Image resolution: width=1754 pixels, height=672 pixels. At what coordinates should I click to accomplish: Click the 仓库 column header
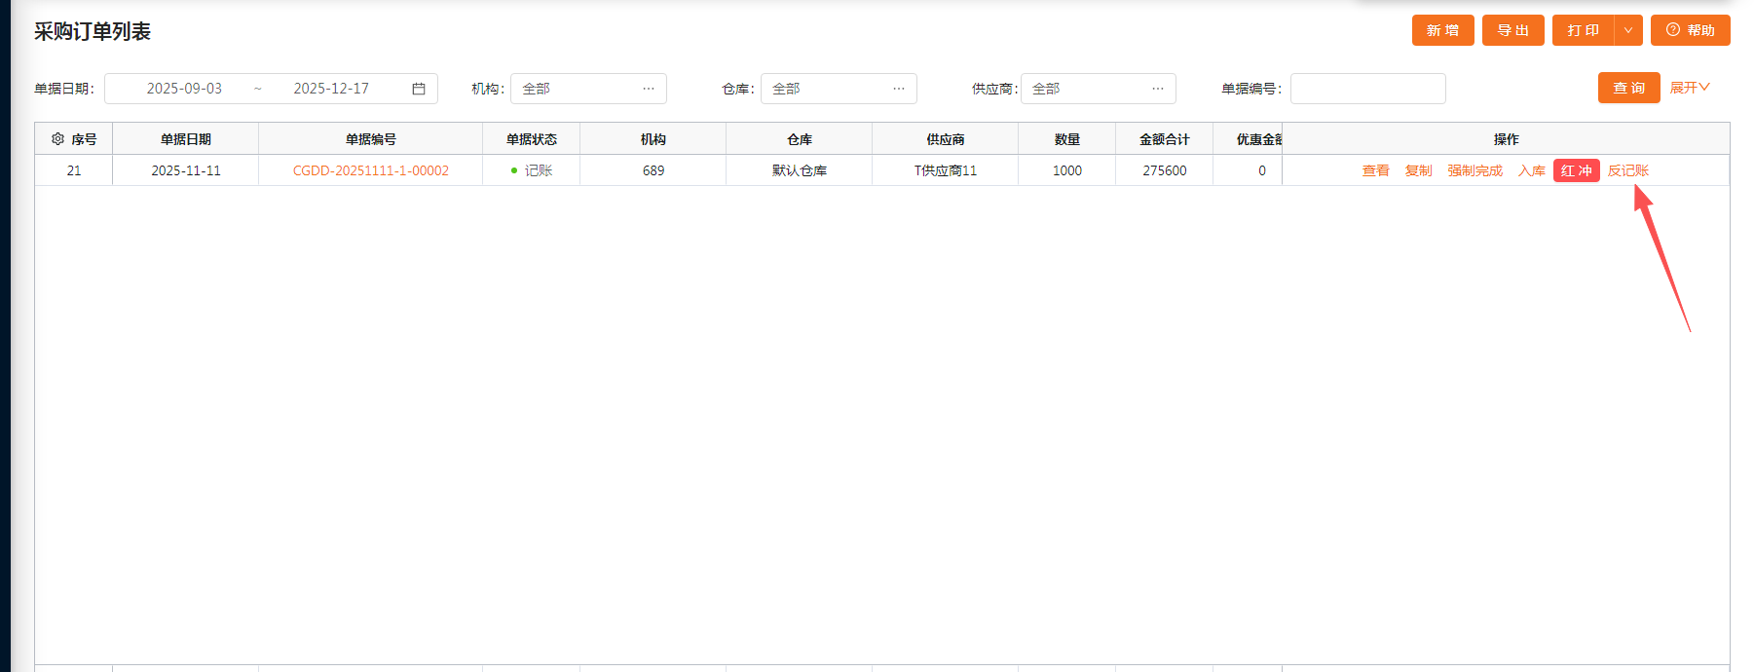point(800,139)
